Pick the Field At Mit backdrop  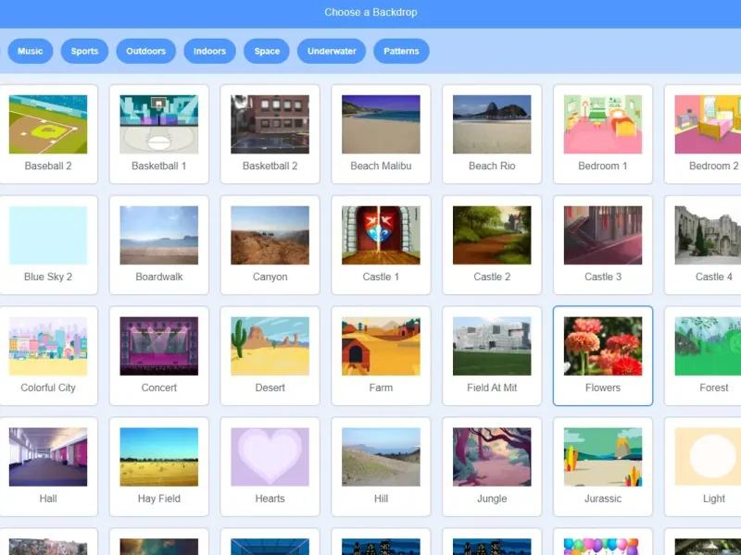[x=492, y=356]
